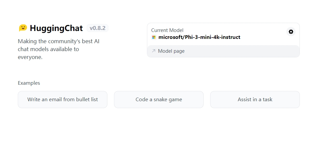Image resolution: width=313 pixels, height=149 pixels.
Task: Click the "Current Model" label
Action: point(167,30)
